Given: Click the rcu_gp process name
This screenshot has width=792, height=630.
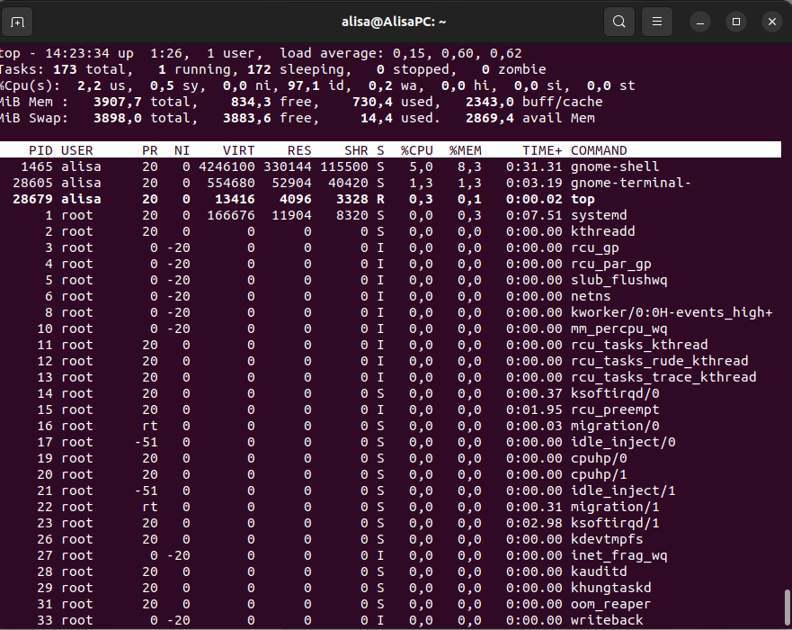Looking at the screenshot, I should 594,247.
